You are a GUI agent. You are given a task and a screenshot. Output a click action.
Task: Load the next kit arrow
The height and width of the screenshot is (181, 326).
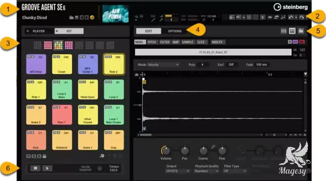coord(87,18)
